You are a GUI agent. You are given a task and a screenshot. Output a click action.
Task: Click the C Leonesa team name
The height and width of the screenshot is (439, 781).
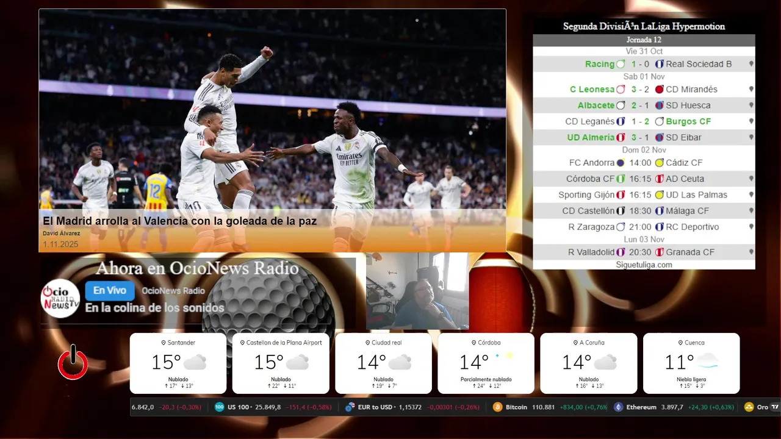[x=592, y=90]
